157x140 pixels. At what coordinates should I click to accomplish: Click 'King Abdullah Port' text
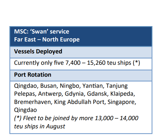[x=80, y=102]
